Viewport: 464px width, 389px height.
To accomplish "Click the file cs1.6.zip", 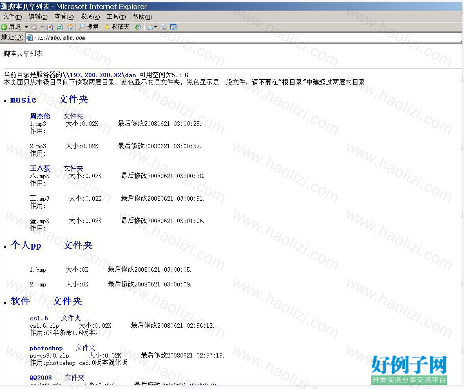I will pyautogui.click(x=45, y=326).
